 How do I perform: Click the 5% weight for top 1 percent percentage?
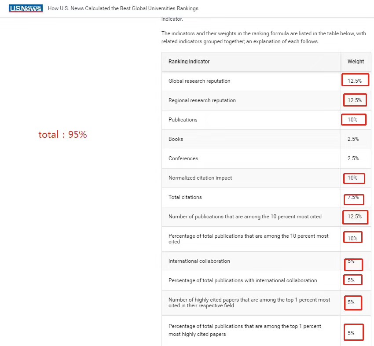[x=351, y=333]
